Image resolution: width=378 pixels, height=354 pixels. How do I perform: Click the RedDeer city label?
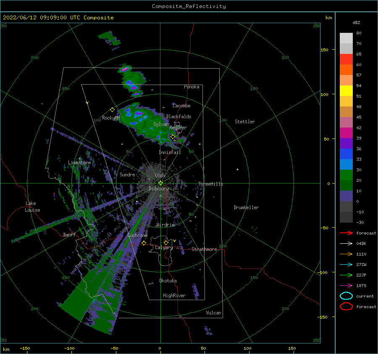point(178,128)
